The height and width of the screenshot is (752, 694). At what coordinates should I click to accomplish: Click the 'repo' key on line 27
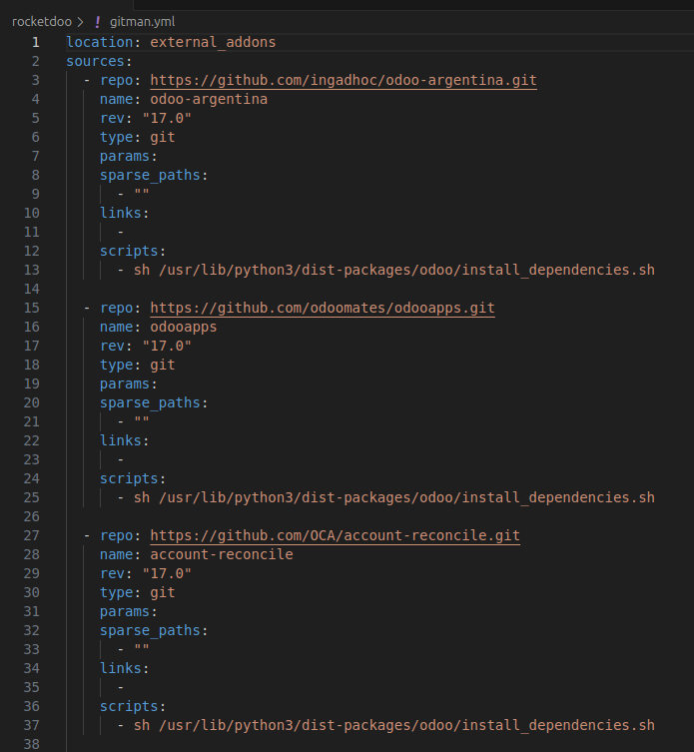tap(117, 535)
